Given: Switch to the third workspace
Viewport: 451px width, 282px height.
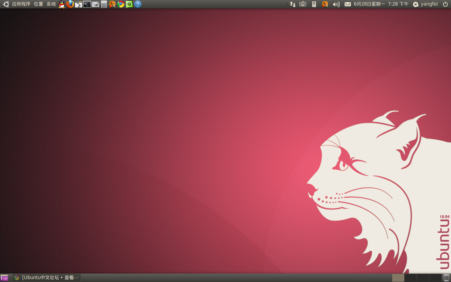Looking at the screenshot, I should tap(423, 278).
